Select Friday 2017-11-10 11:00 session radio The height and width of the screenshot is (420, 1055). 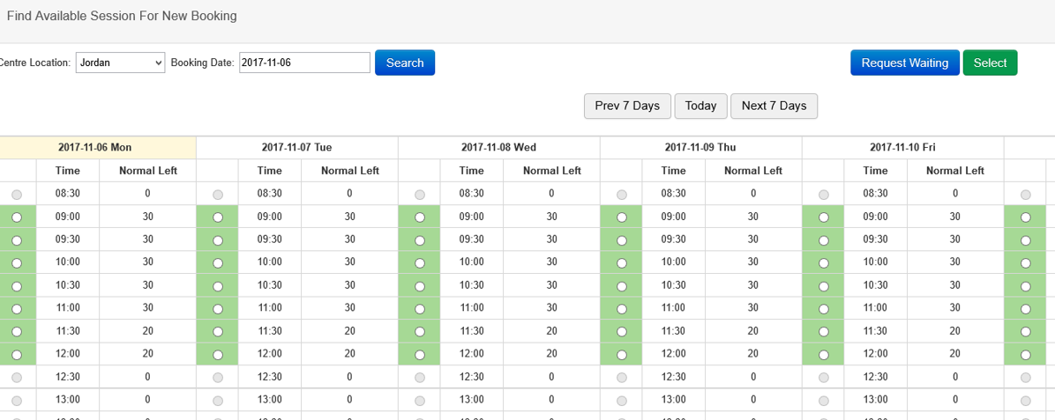tap(823, 308)
